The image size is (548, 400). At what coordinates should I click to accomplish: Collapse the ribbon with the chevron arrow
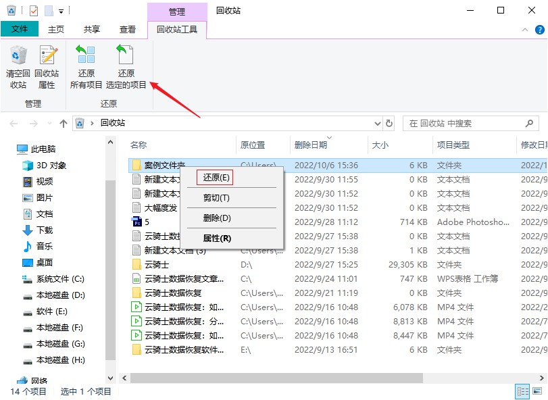point(525,30)
